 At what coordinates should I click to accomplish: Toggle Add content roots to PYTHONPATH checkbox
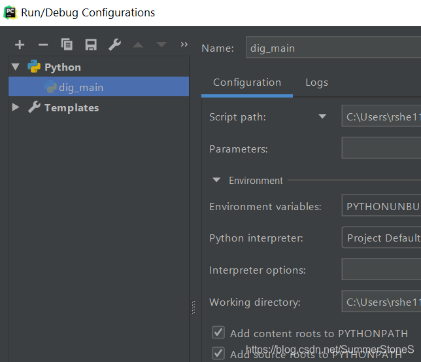[x=218, y=333]
